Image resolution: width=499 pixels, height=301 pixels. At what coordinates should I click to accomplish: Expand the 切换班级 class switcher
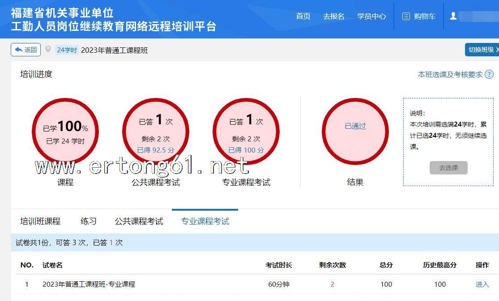[x=482, y=50]
